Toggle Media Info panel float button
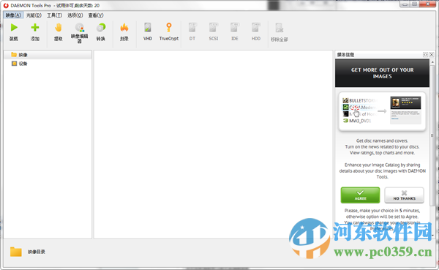Image resolution: width=439 pixels, height=270 pixels. click(x=425, y=55)
